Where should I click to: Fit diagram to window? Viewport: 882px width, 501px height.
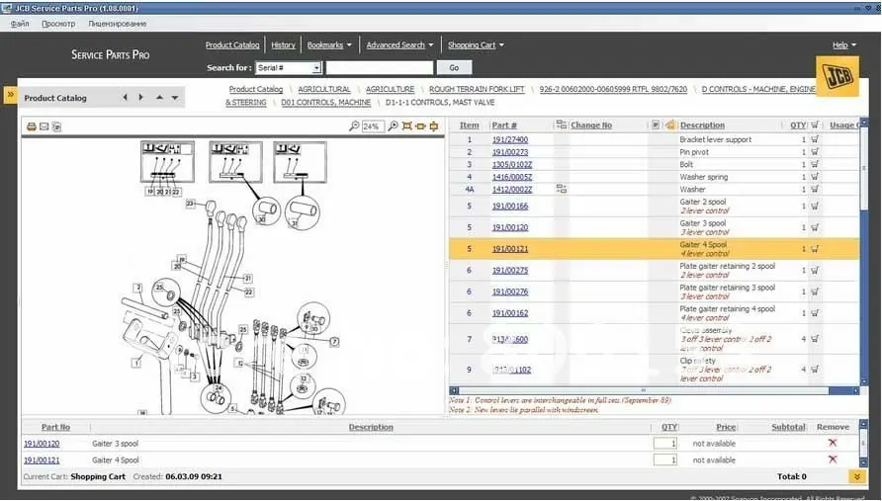tap(406, 125)
